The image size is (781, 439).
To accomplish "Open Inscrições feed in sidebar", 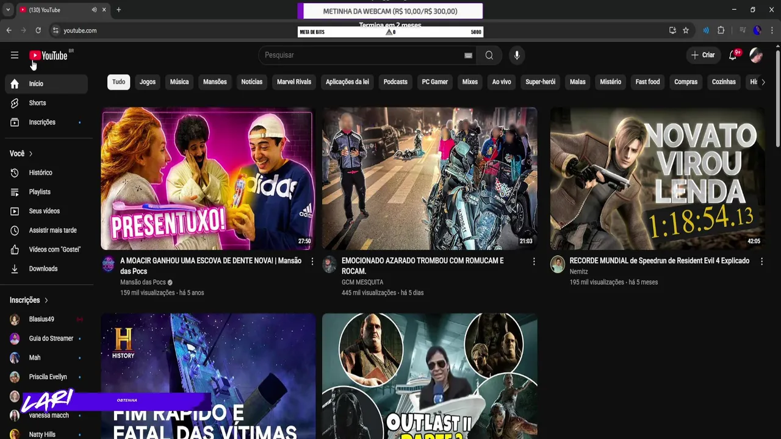I will coord(46,122).
